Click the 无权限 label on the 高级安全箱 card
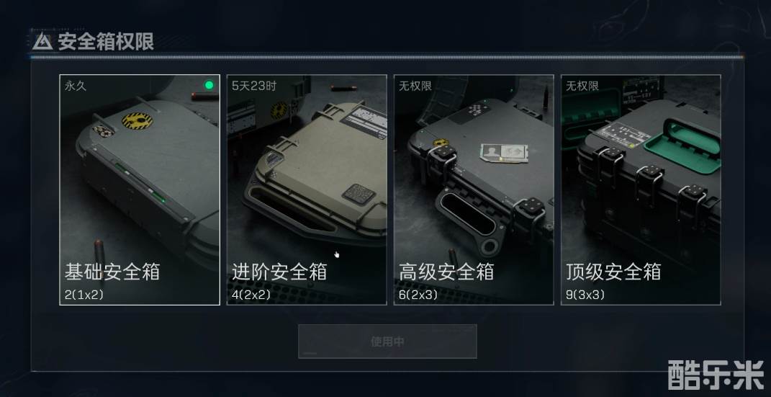The height and width of the screenshot is (397, 771). (415, 86)
